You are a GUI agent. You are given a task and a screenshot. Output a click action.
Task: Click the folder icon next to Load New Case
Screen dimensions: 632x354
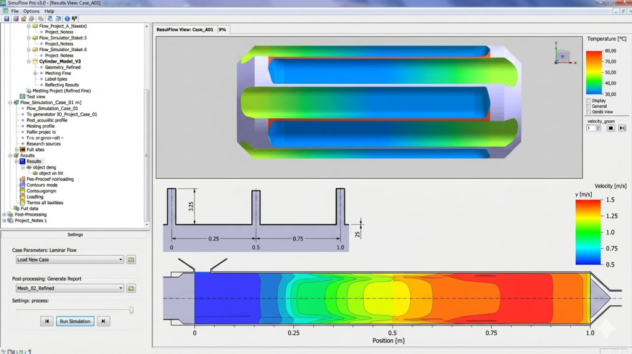[x=131, y=260]
